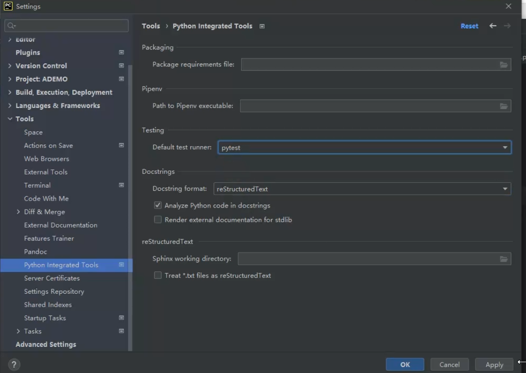The width and height of the screenshot is (526, 373).
Task: Expand Languages & Frameworks section
Action: [10, 106]
